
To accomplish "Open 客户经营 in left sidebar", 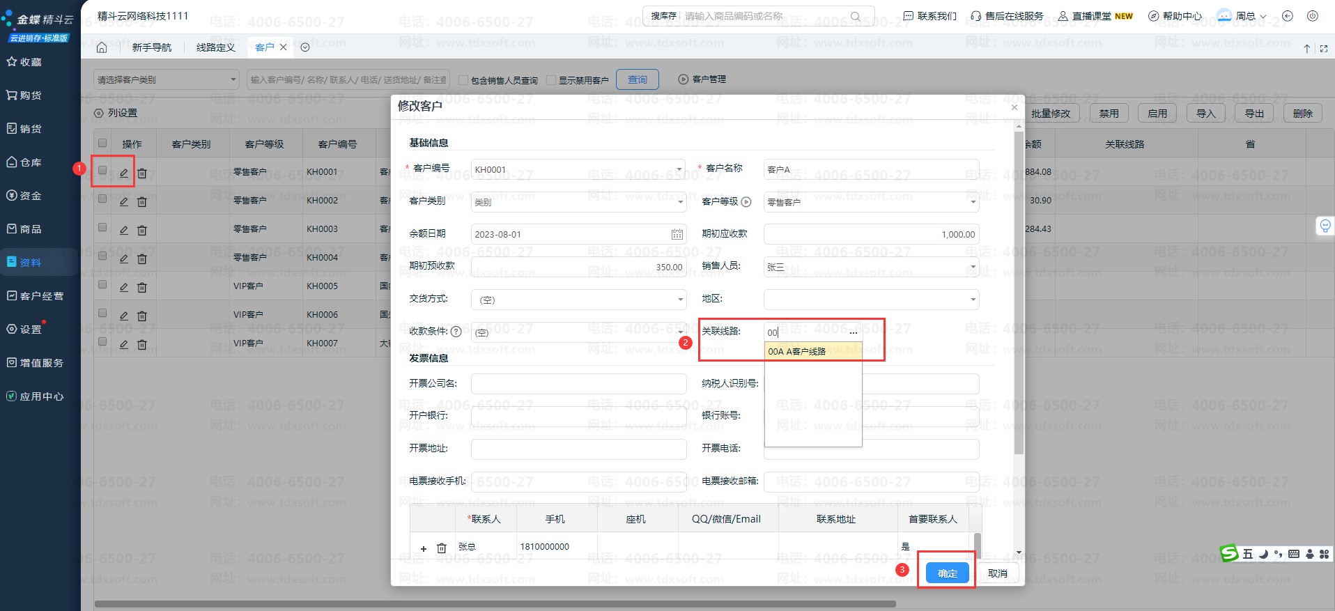I will (x=41, y=296).
